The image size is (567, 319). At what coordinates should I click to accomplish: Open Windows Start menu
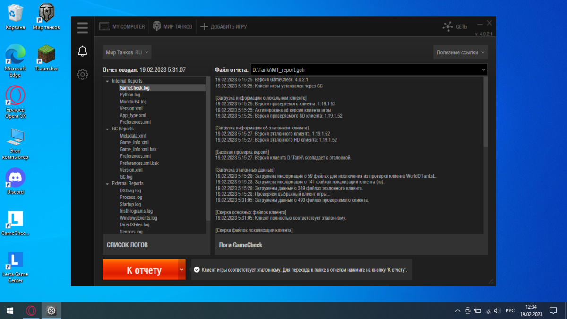coord(9,310)
